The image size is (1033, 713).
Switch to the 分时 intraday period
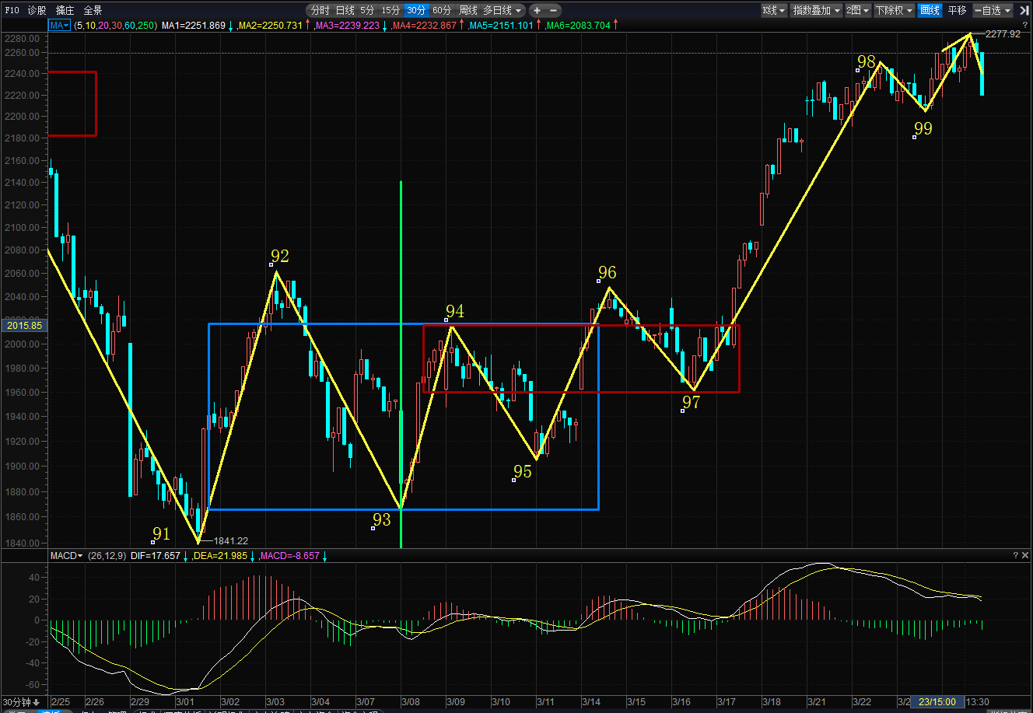(320, 10)
